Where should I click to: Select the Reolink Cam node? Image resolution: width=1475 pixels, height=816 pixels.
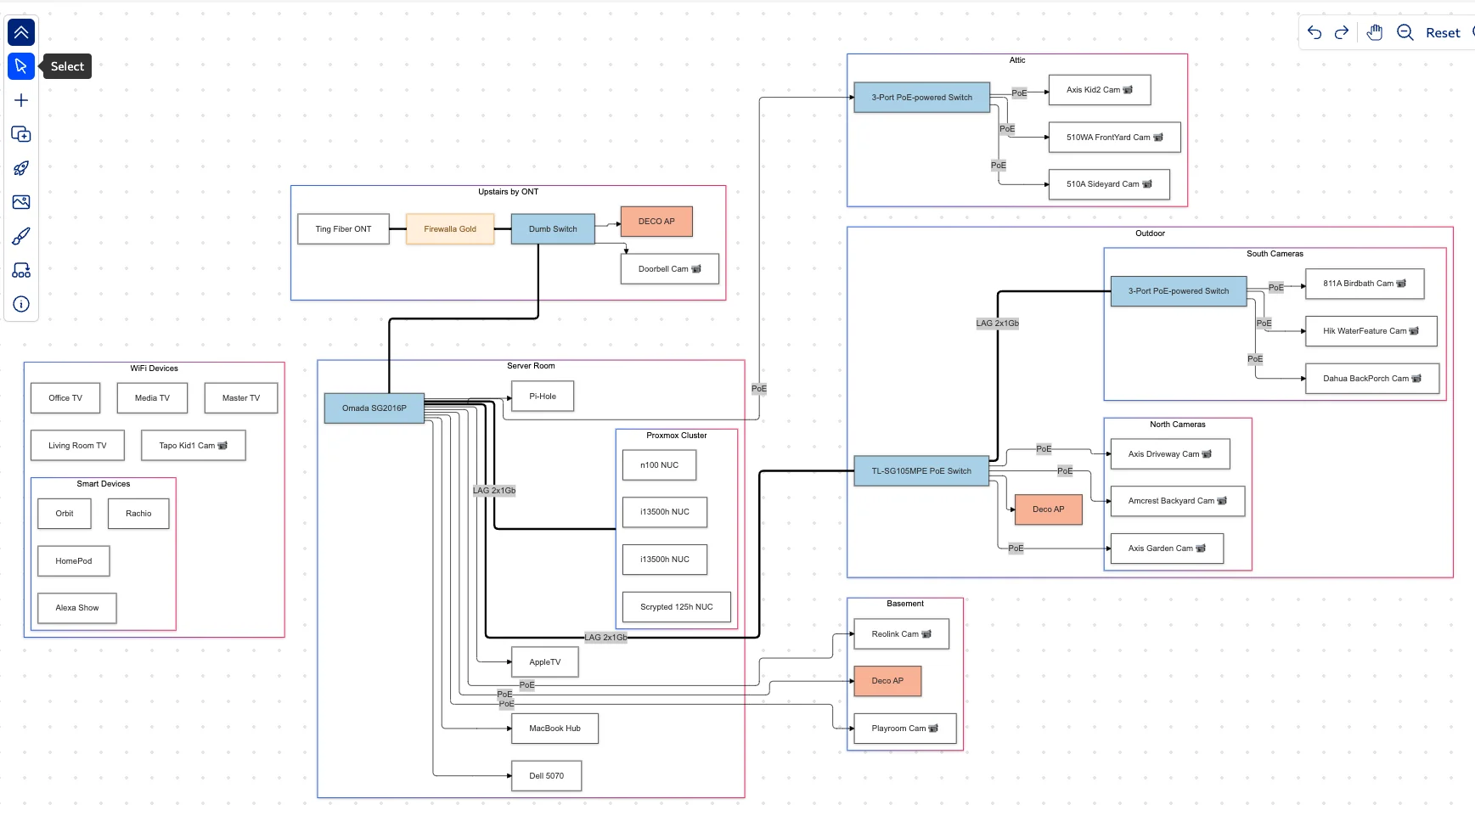click(902, 634)
